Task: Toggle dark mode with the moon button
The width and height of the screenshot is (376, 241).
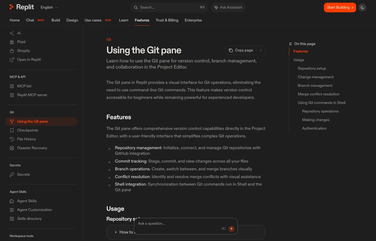Action: (362, 7)
